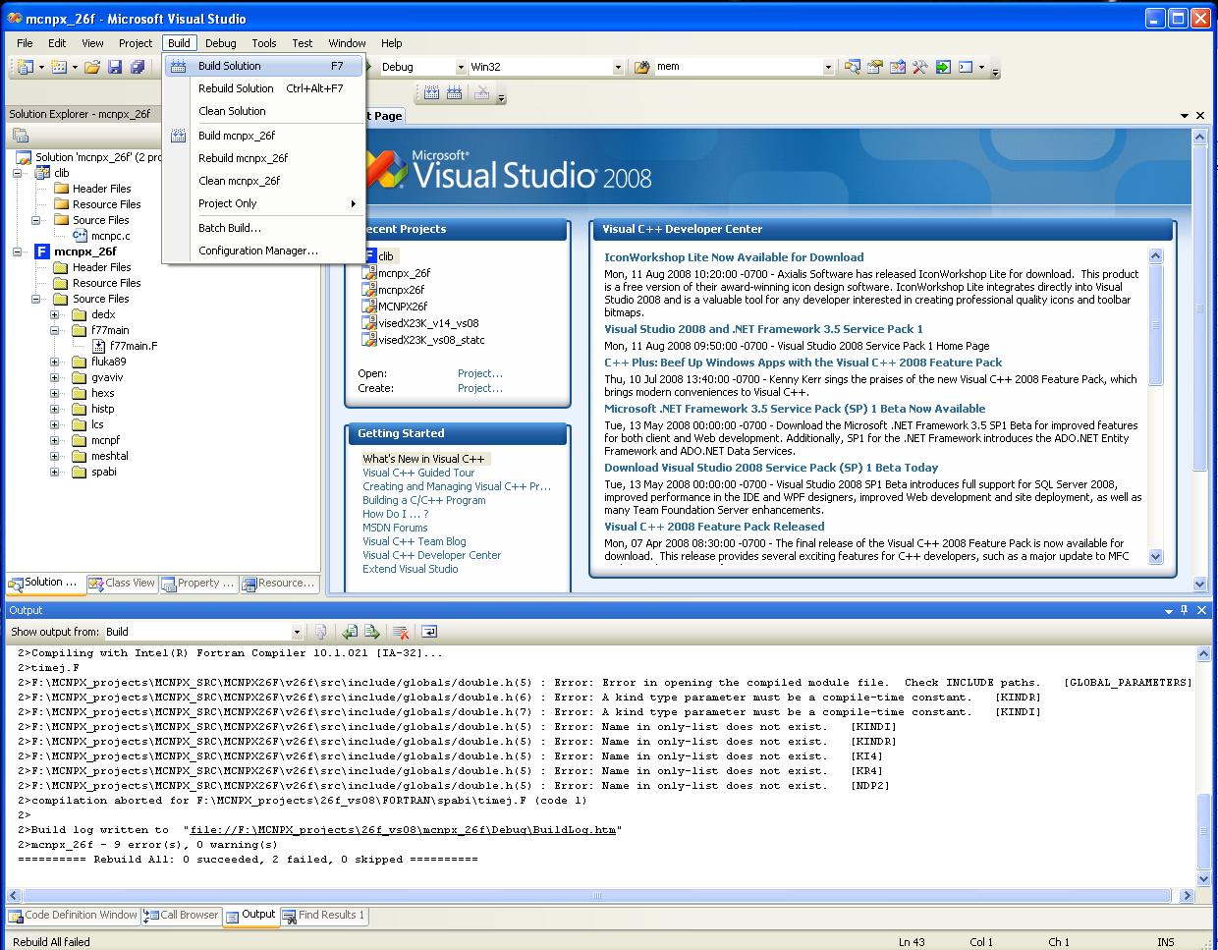Click the Extend Visual Studio link
The width and height of the screenshot is (1218, 950).
click(410, 569)
